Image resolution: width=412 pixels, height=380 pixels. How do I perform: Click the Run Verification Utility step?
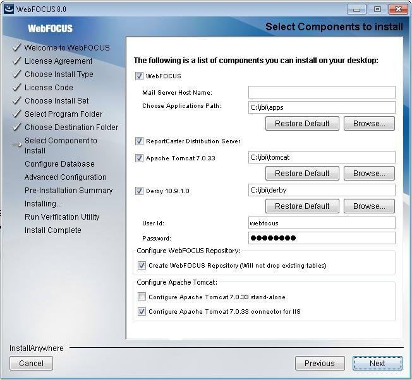pyautogui.click(x=62, y=217)
